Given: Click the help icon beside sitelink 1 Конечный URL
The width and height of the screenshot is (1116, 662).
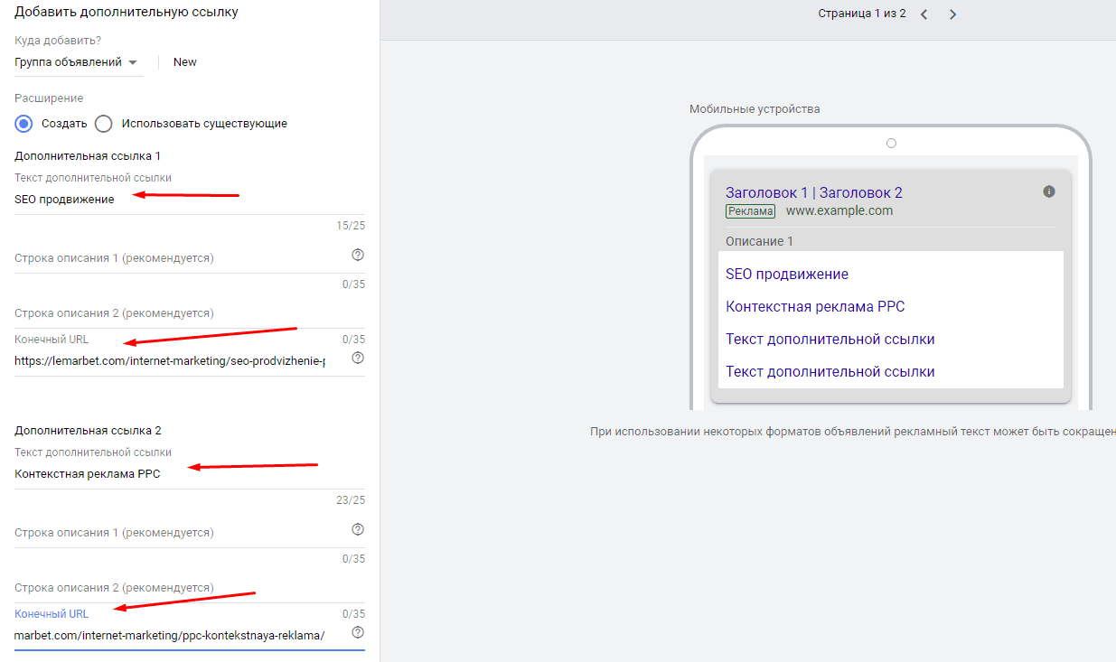Looking at the screenshot, I should click(358, 357).
